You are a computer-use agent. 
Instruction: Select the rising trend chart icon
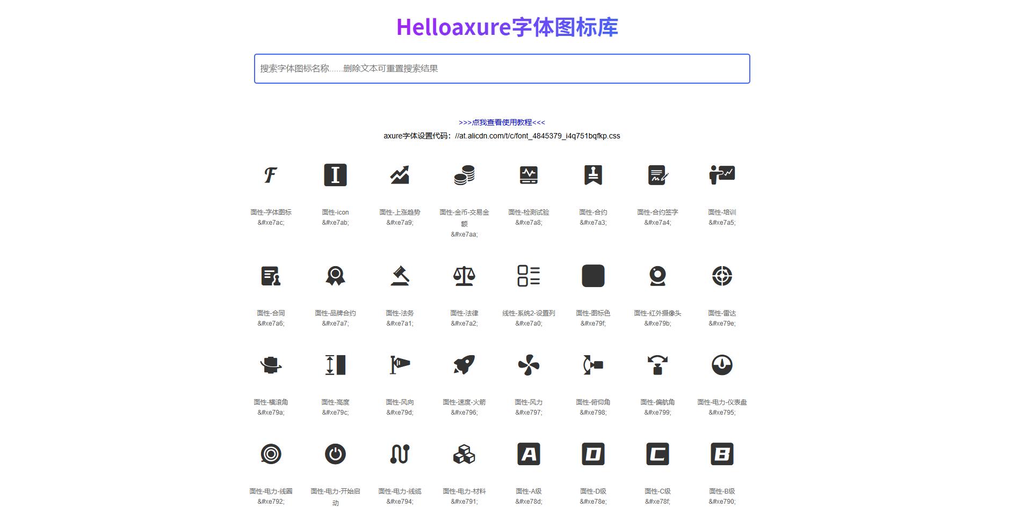tap(400, 175)
